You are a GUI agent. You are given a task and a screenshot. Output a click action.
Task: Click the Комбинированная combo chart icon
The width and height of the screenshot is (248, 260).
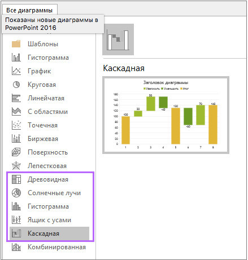coord(16,247)
